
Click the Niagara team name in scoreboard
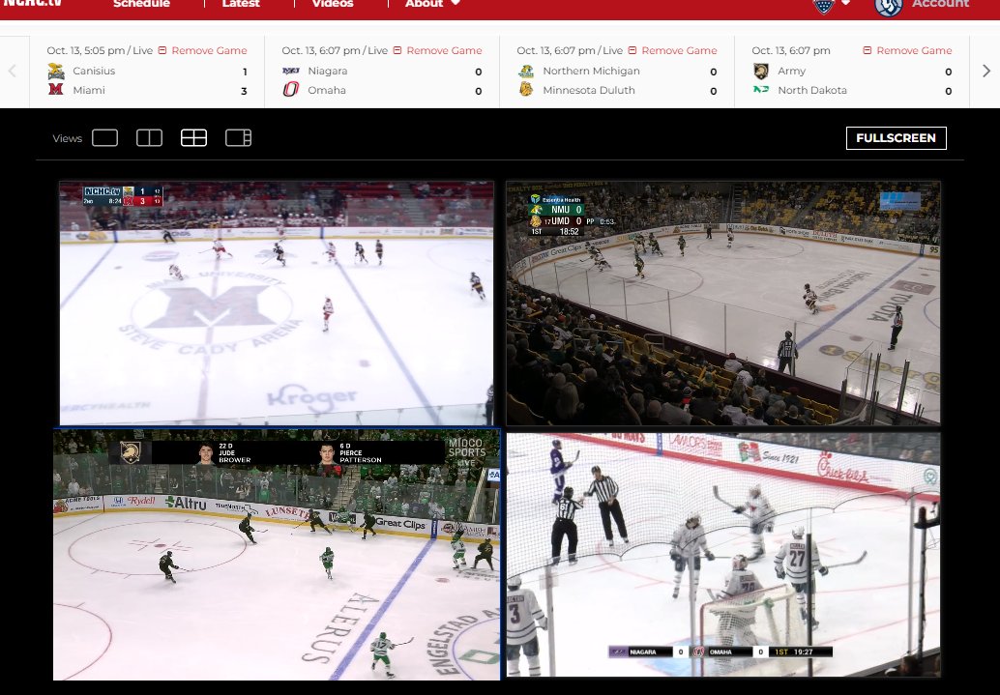[327, 71]
